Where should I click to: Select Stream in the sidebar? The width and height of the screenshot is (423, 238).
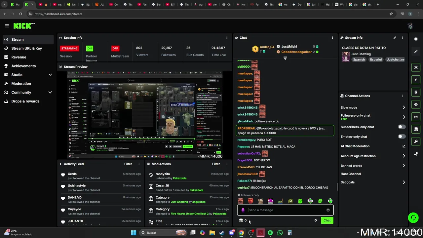click(28, 39)
